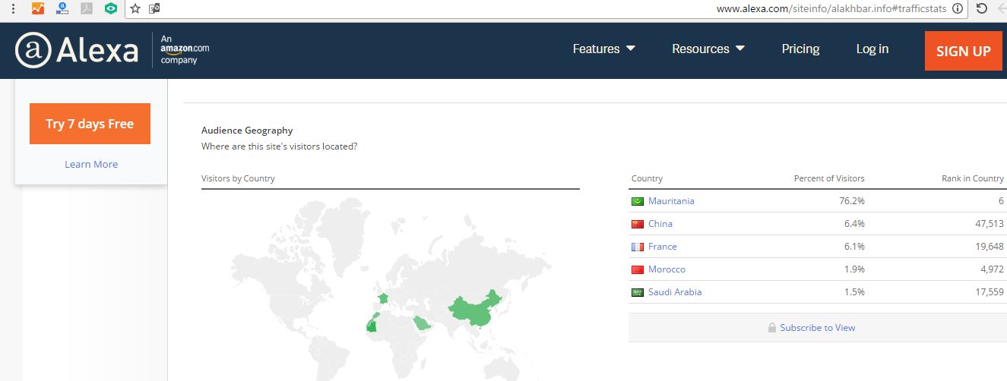
Task: Follow the Learn More link
Action: coord(91,165)
